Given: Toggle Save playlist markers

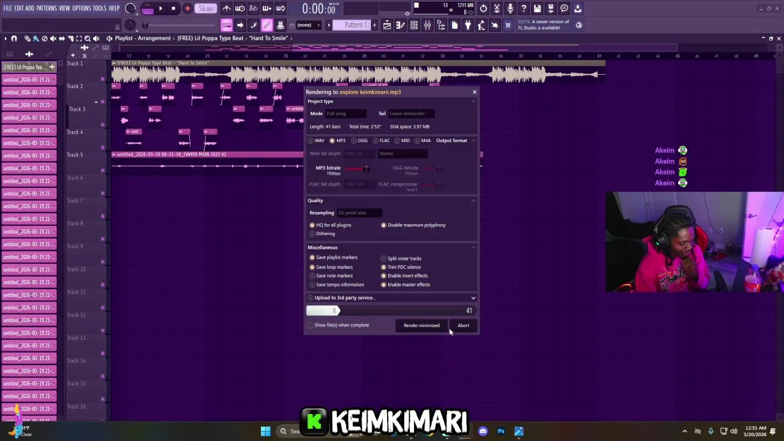Looking at the screenshot, I should click(x=334, y=258).
